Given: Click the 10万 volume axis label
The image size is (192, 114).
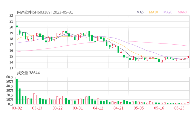Looking at the screenshot, I should click(x=10, y=100).
